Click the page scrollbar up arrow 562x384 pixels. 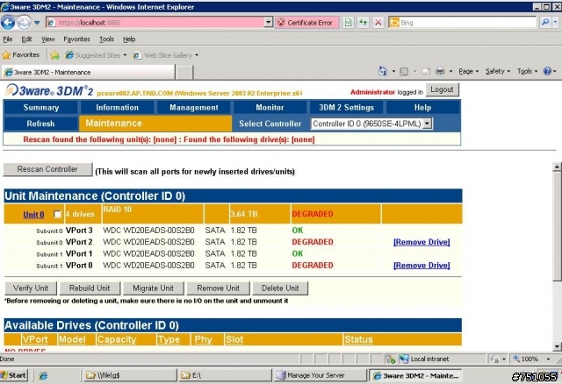pos(557,167)
